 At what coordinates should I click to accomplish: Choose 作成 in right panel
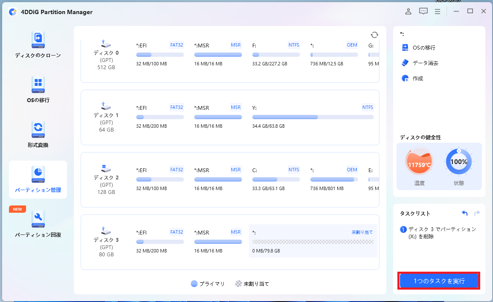coord(412,78)
